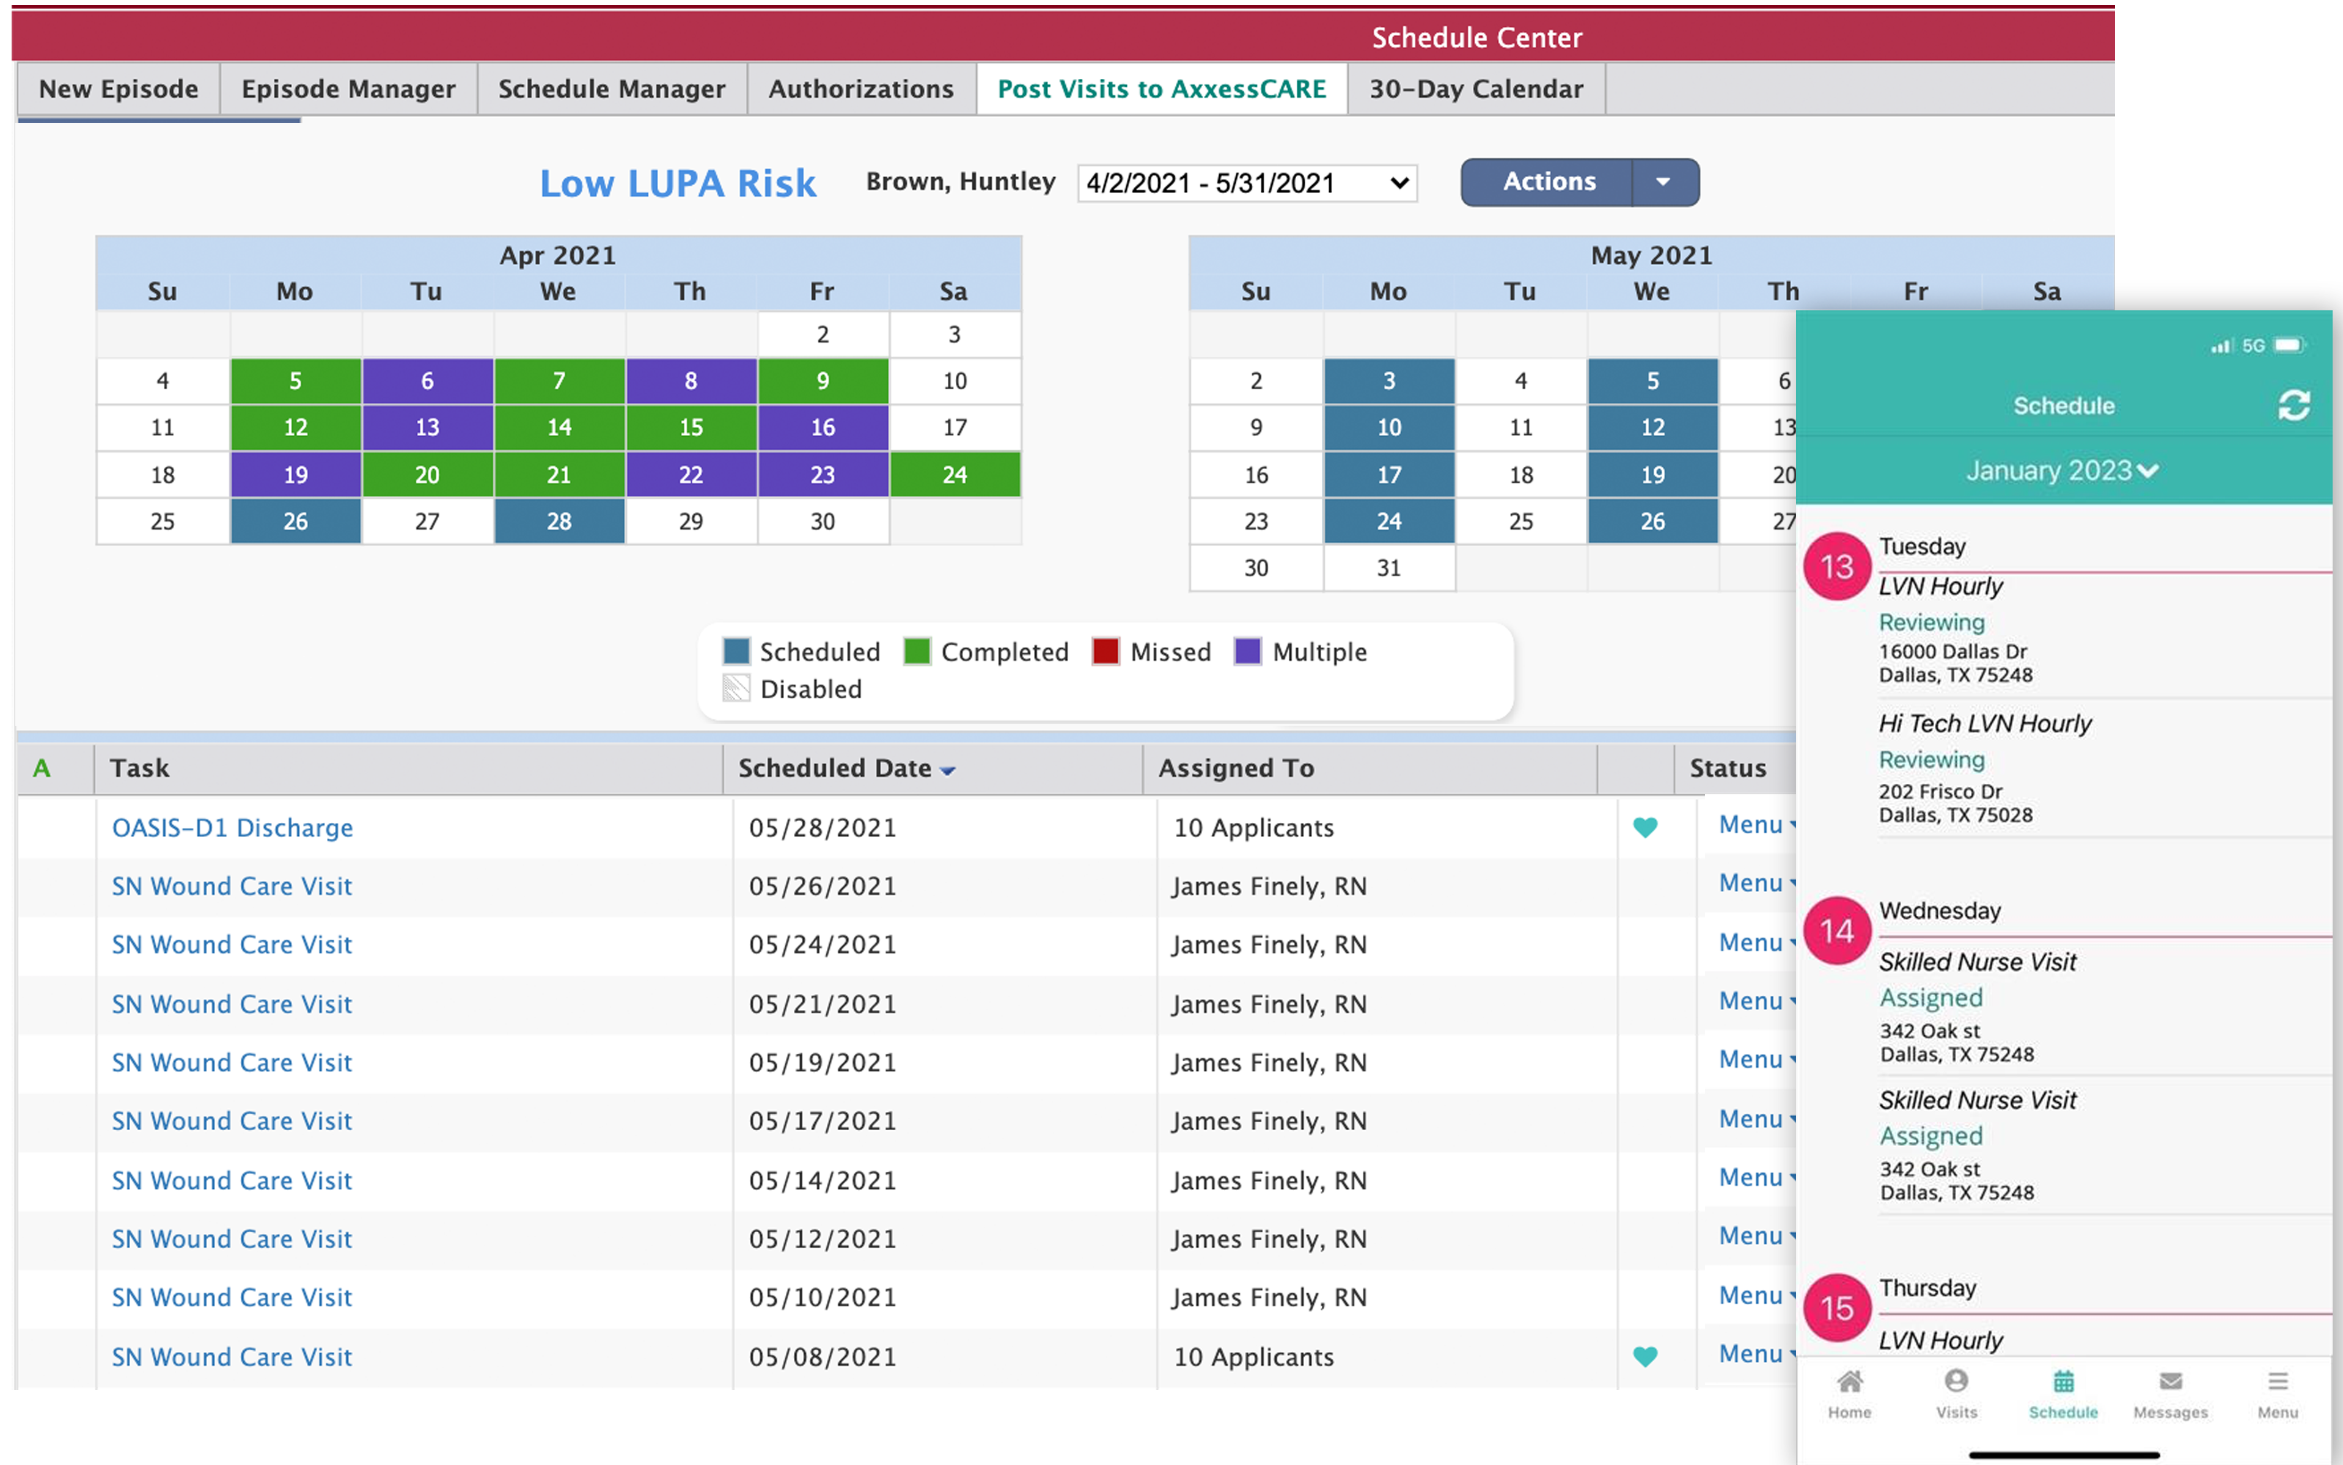
Task: Click '10 Applicants' on the 05/28/2021 row
Action: [1253, 827]
